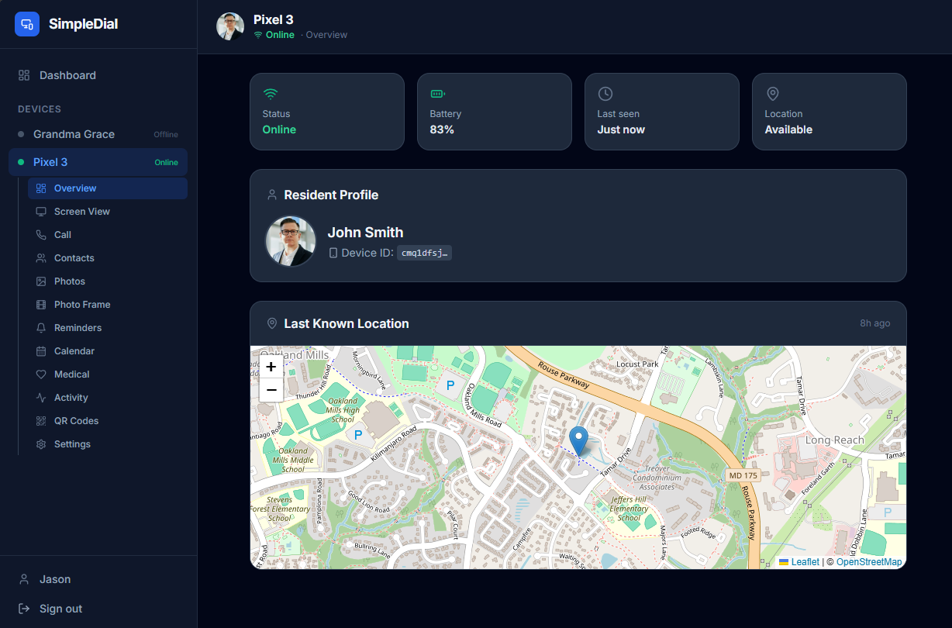Open the Leaflet attribution link
Screen dimensions: 952x628
(799, 562)
